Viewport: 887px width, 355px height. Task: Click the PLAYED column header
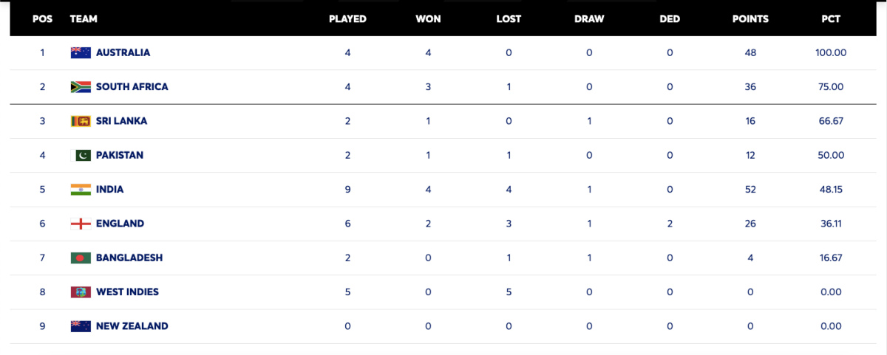(x=347, y=18)
